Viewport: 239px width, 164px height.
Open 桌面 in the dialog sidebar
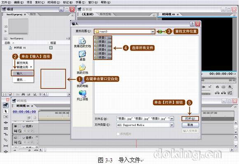point(82,55)
